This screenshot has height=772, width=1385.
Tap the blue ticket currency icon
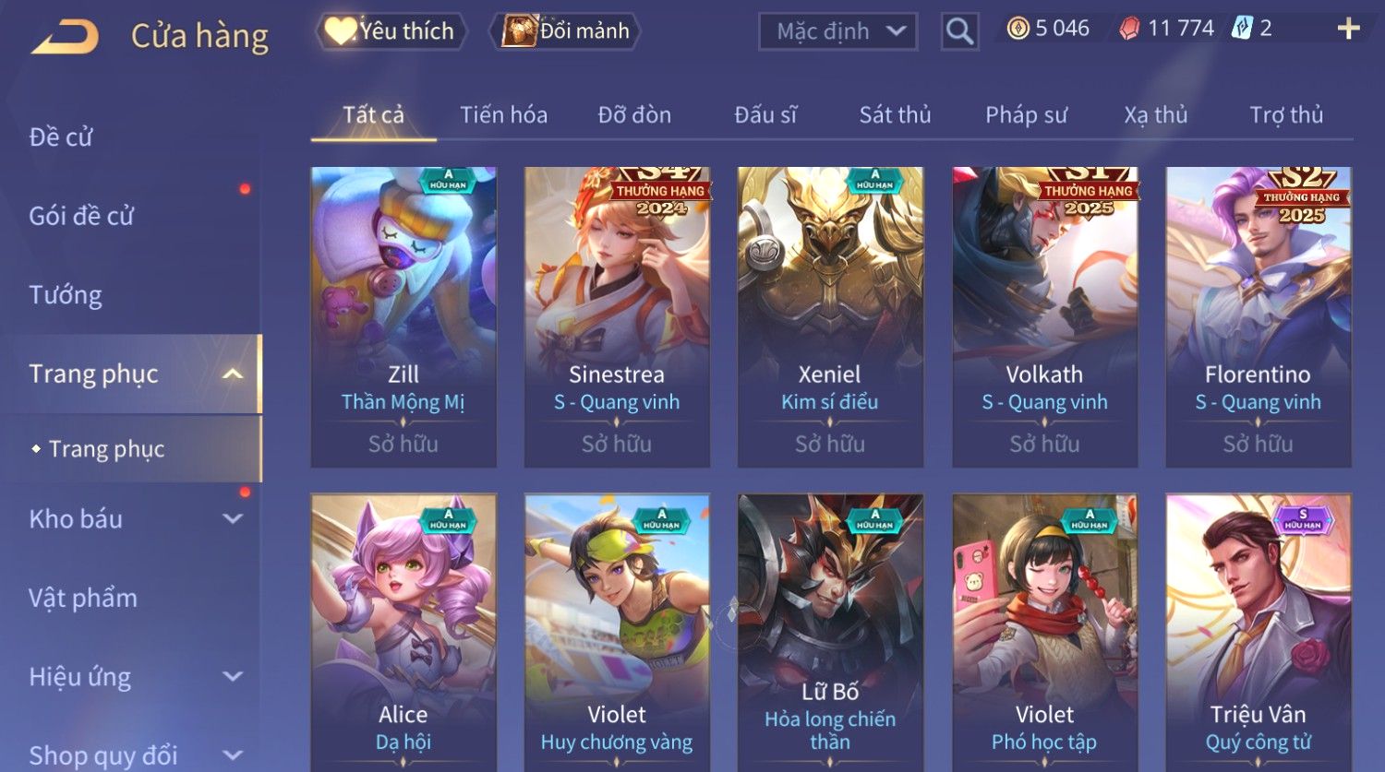(x=1243, y=30)
